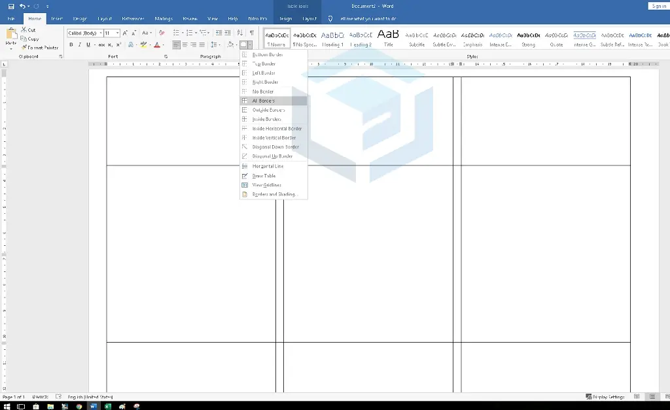Switch to the Insert ribbon tab
Screen dimensions: 670x410
tap(57, 19)
